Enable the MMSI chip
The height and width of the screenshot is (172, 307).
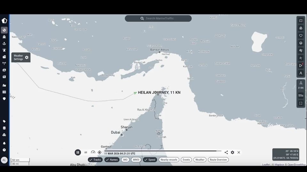[136, 160]
